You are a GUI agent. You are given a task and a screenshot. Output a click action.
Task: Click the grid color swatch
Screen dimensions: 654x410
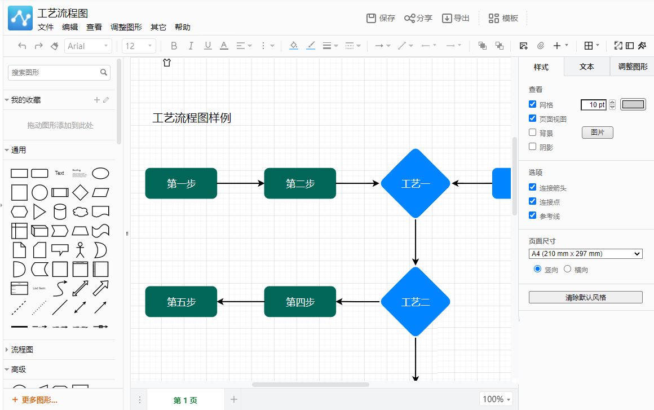[633, 104]
